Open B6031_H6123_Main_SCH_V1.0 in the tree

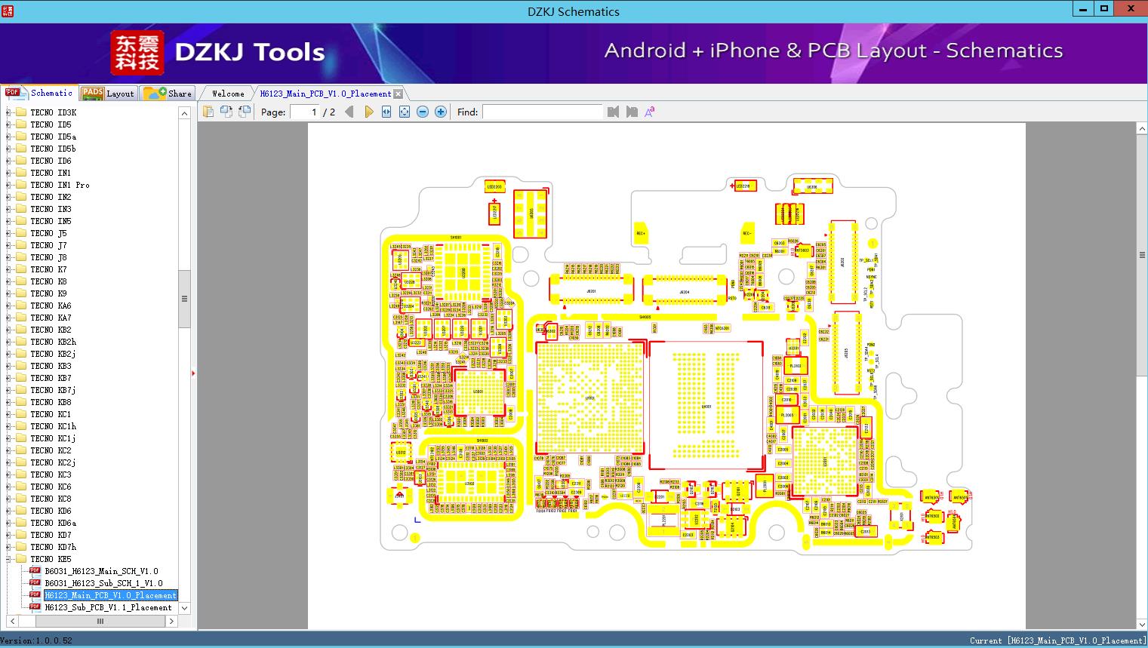coord(101,571)
